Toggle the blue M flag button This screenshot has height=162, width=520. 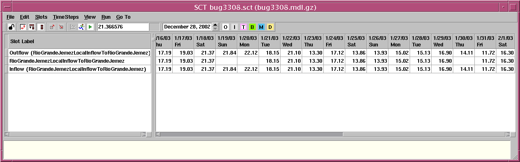[x=261, y=27]
